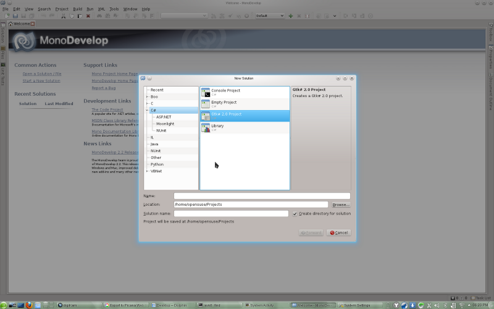The height and width of the screenshot is (309, 494).
Task: Switch to System Settings in taskbar
Action: pos(360,305)
